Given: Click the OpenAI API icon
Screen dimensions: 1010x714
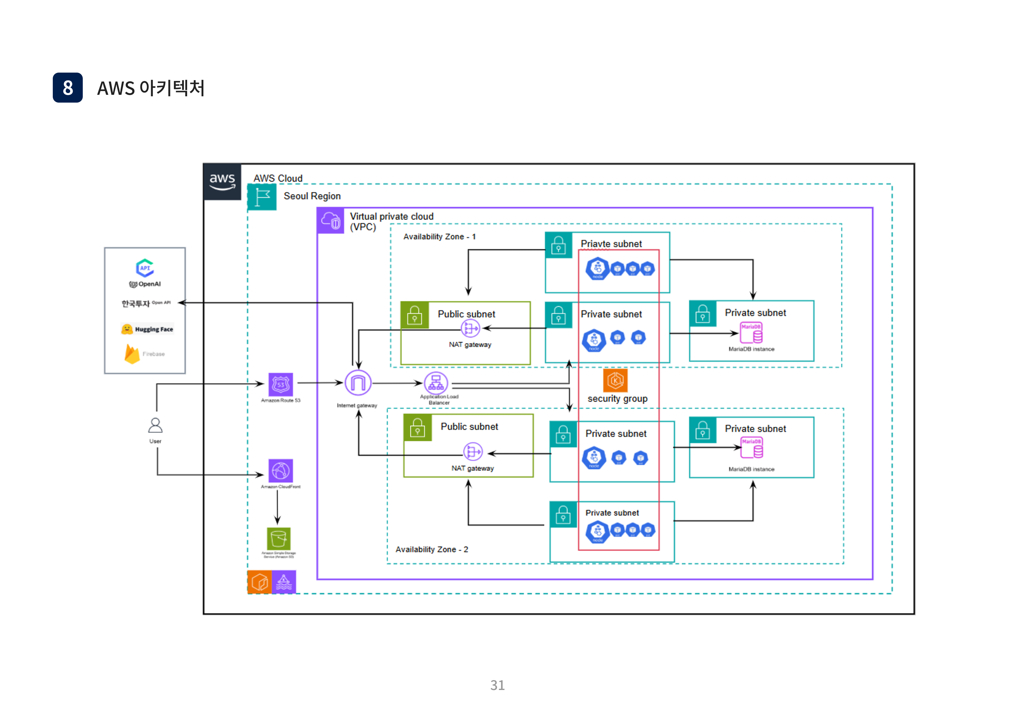Looking at the screenshot, I should tap(145, 268).
